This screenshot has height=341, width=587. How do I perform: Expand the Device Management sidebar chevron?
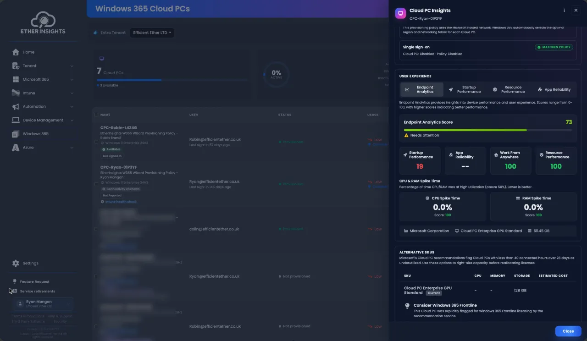(x=72, y=120)
